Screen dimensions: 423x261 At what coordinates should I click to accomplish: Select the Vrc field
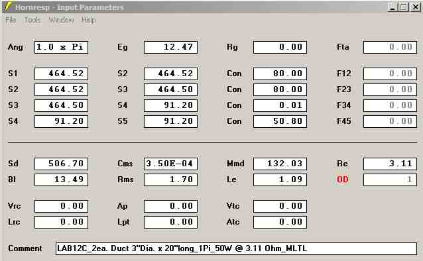pos(61,206)
